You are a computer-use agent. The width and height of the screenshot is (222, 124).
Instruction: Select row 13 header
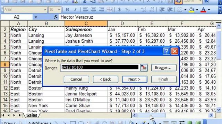pos(5,94)
